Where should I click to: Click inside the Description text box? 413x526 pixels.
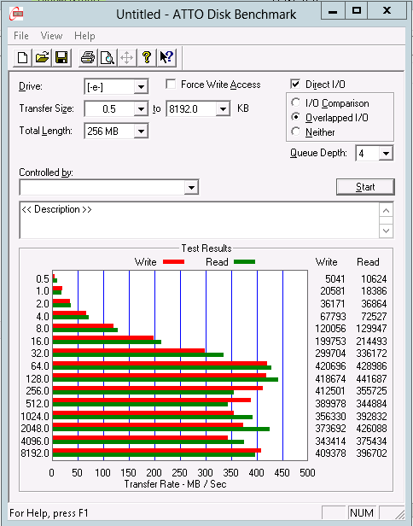tap(200, 220)
